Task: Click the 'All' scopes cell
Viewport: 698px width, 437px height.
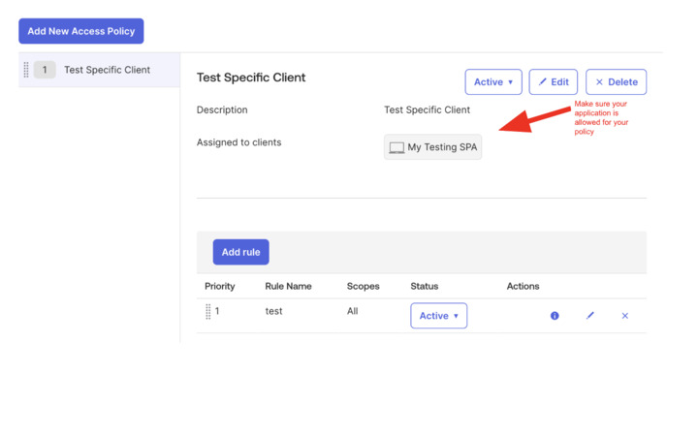Action: click(352, 311)
